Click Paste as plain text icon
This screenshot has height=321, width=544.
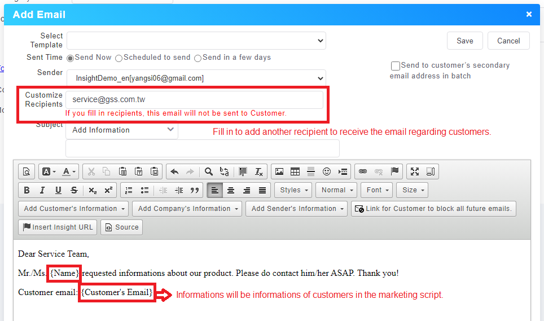pos(138,172)
